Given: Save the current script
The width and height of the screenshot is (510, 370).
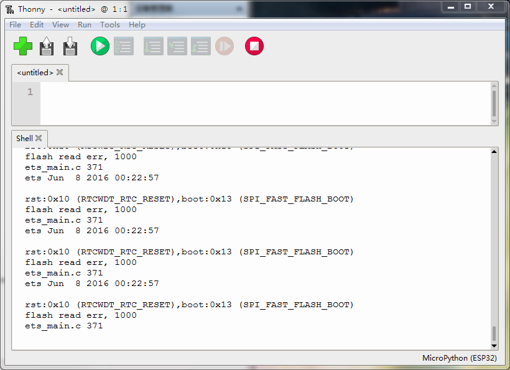Looking at the screenshot, I should pos(70,46).
